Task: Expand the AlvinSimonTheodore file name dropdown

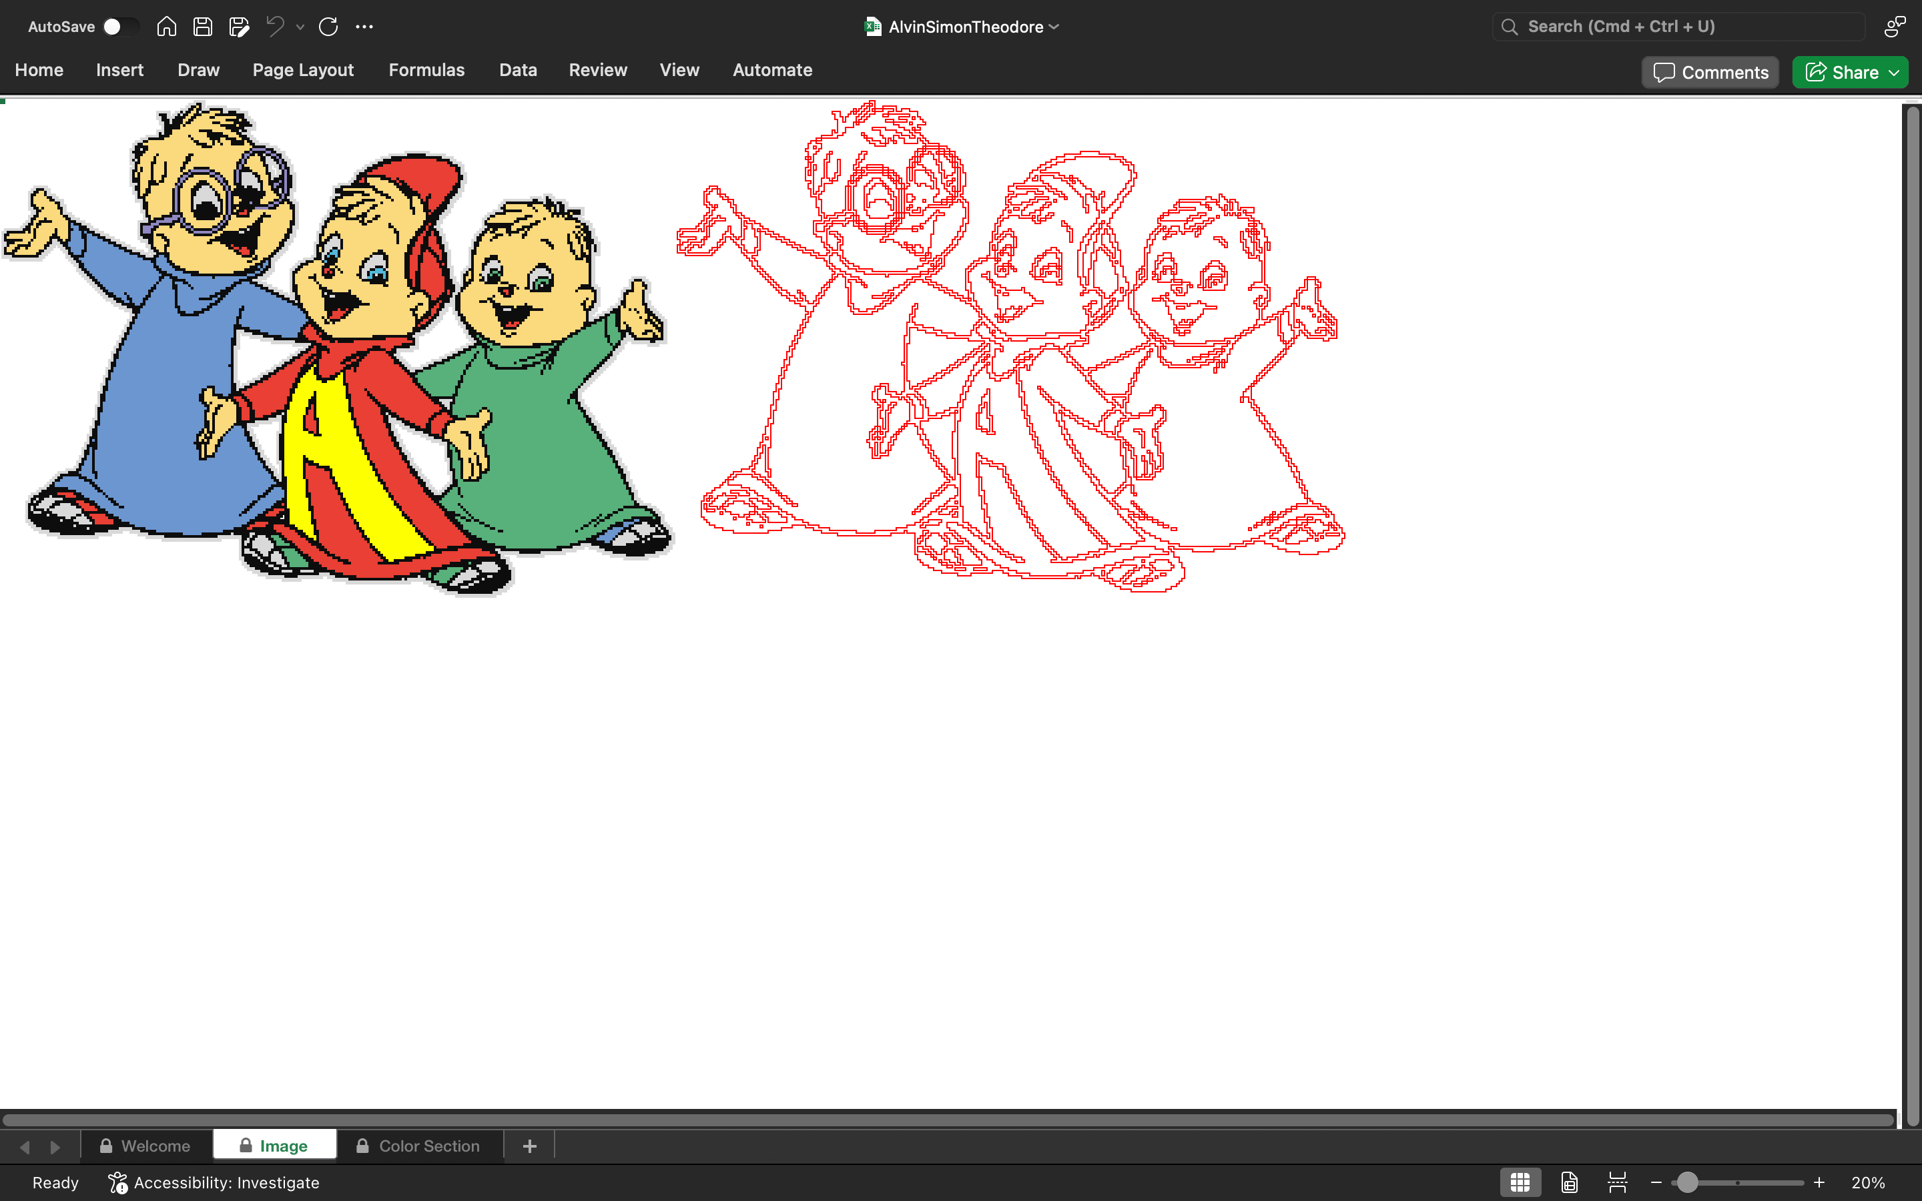Action: (1054, 27)
